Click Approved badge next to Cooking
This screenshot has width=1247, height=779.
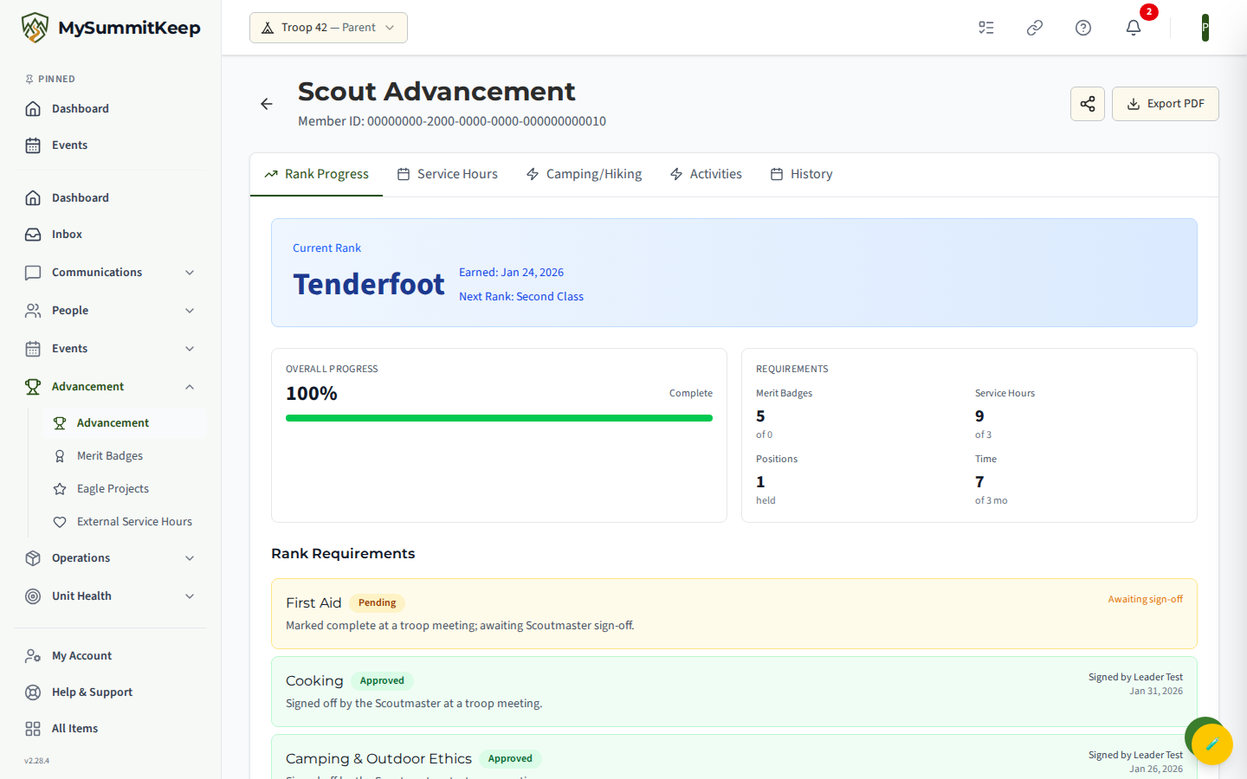(x=382, y=680)
